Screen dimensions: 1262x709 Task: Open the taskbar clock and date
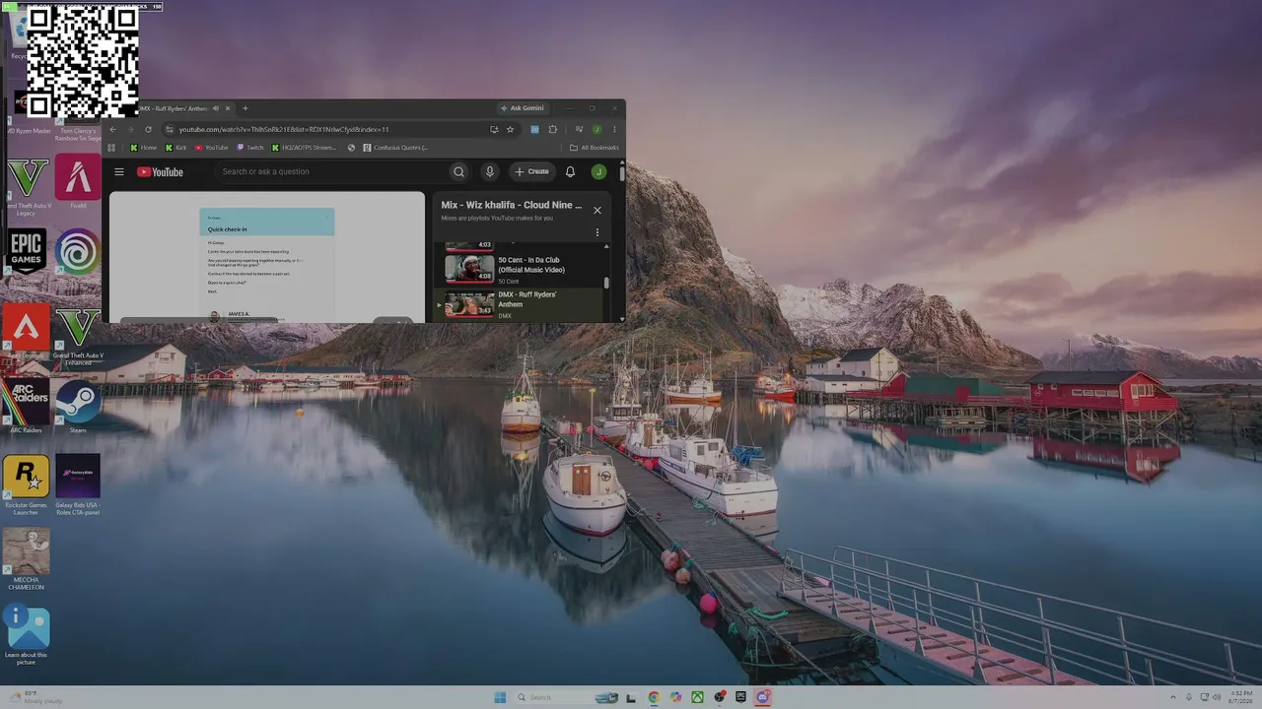[1241, 697]
